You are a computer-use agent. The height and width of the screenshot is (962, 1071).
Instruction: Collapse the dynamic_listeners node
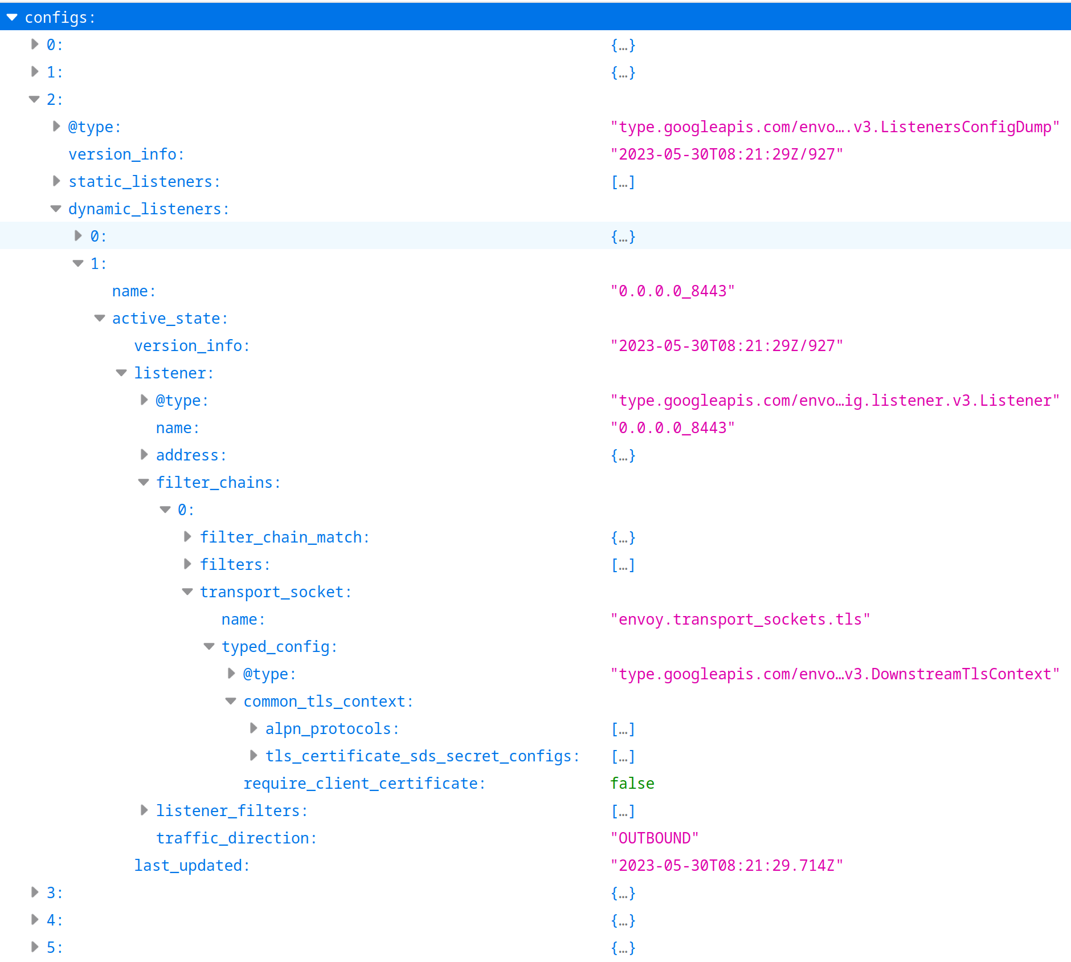point(56,208)
